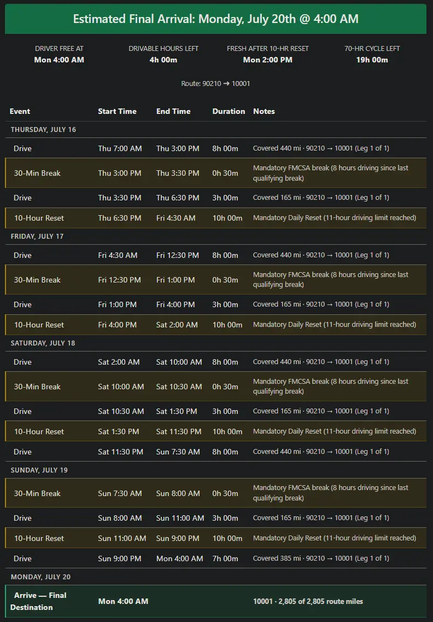Select the 'Fri 4:00 PM' drive end time
Image resolution: width=433 pixels, height=622 pixels.
175,304
